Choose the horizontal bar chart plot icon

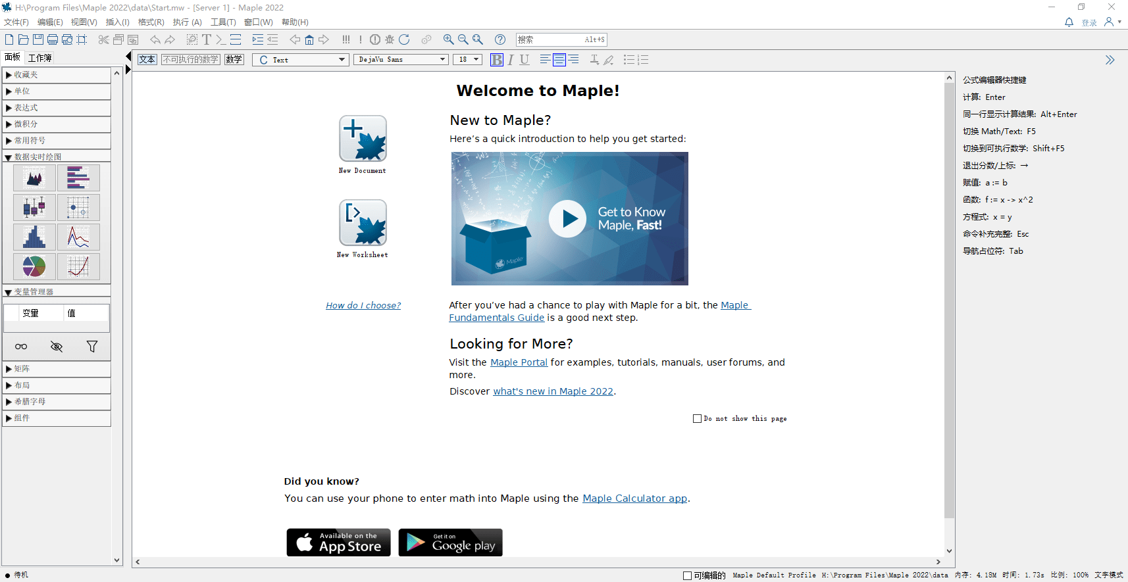coord(78,178)
